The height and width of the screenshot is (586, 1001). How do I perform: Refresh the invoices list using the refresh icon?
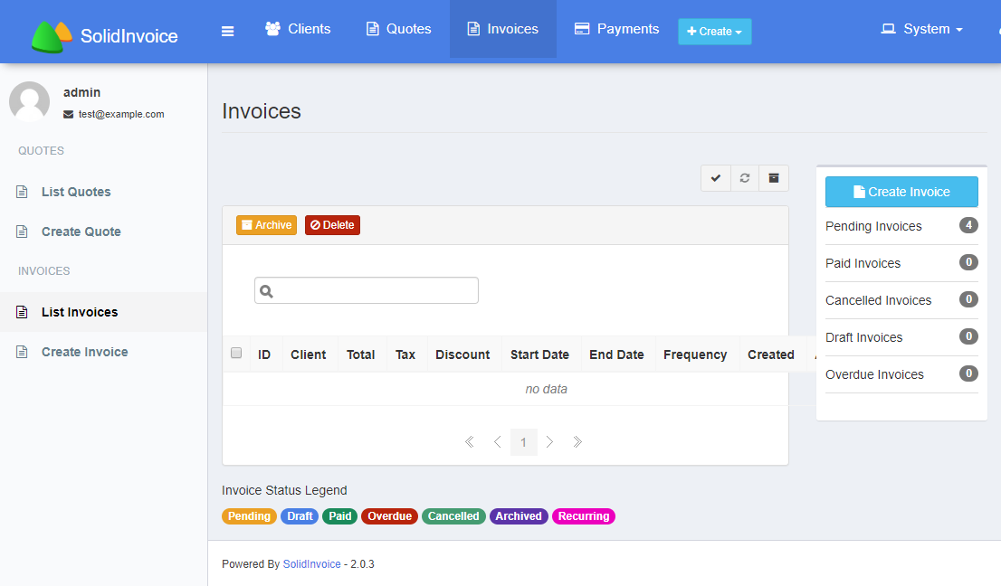[744, 177]
